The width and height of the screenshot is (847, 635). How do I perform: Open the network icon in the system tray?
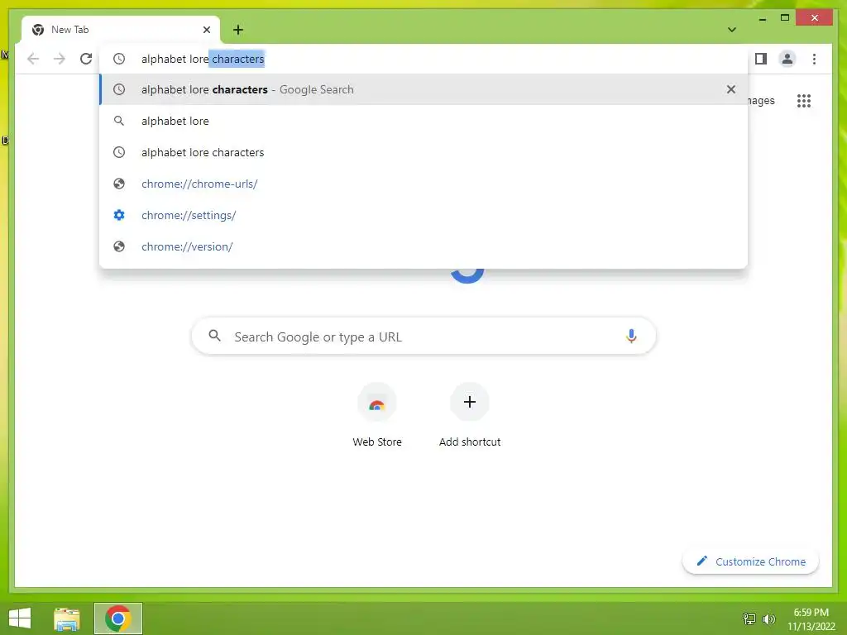[x=749, y=618]
